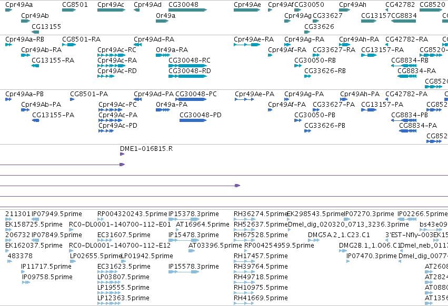Click EST IP09758.5prime label

coord(47,277)
